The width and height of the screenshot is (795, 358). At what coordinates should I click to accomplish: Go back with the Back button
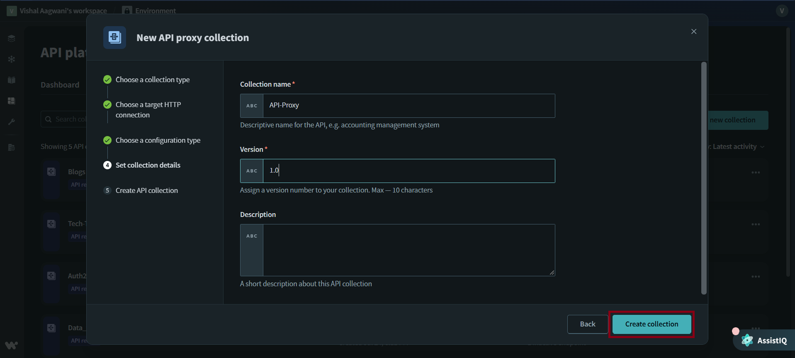pos(587,324)
